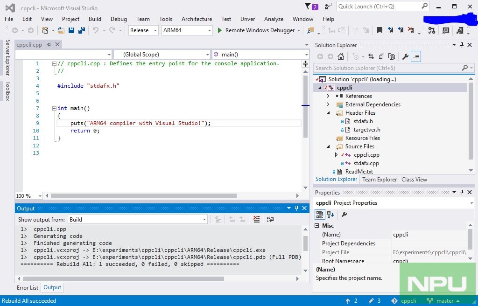The image size is (478, 306).
Task: Switch to the Error List tab
Action: 28,288
